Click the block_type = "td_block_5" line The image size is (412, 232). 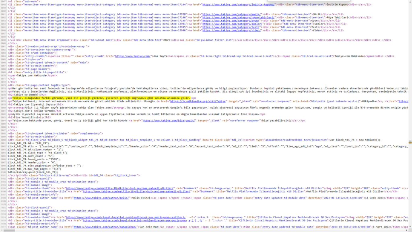37,153
